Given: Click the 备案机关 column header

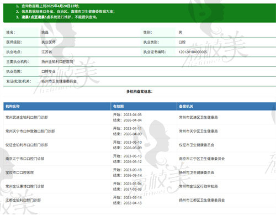Looking at the screenshot, I should click(186, 106).
